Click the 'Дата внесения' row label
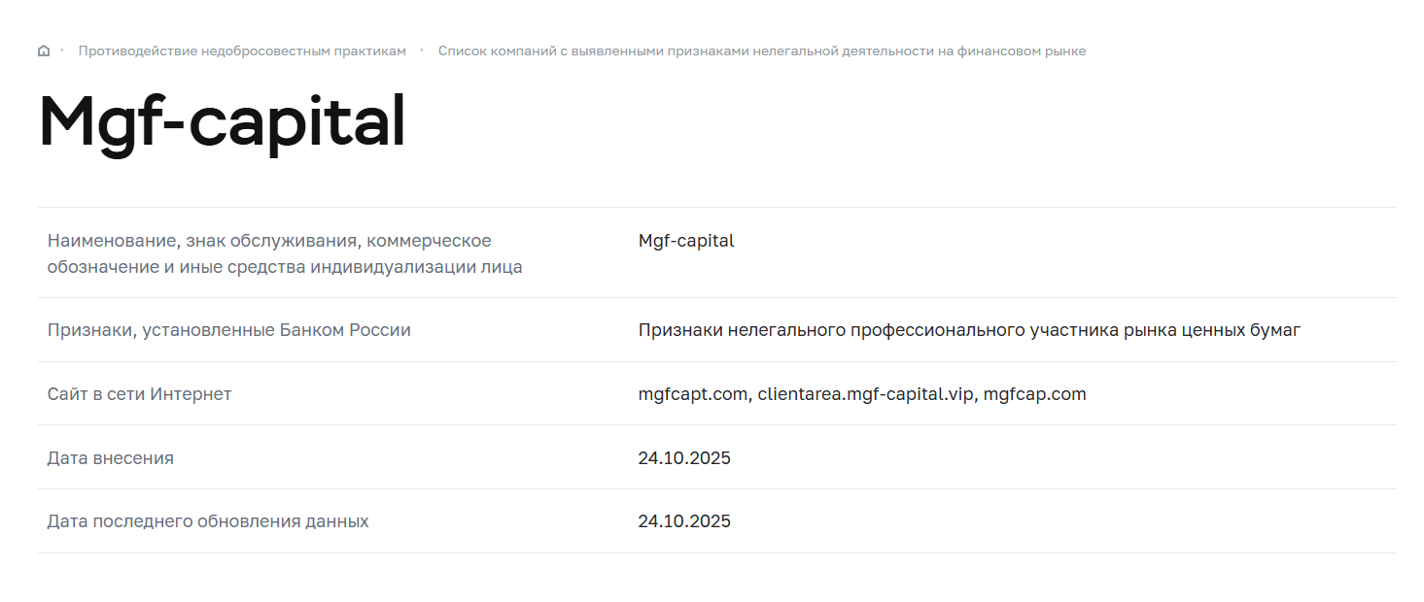This screenshot has height=602, width=1424. point(110,458)
